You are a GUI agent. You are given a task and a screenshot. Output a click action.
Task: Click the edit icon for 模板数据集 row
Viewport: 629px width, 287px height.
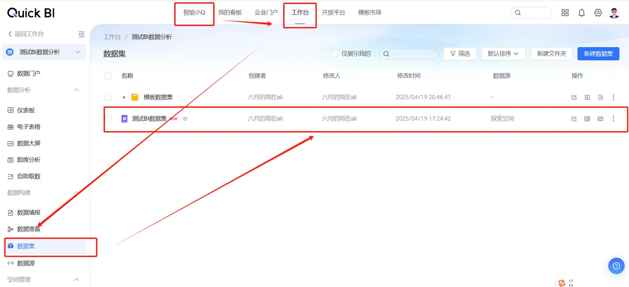[x=574, y=97]
